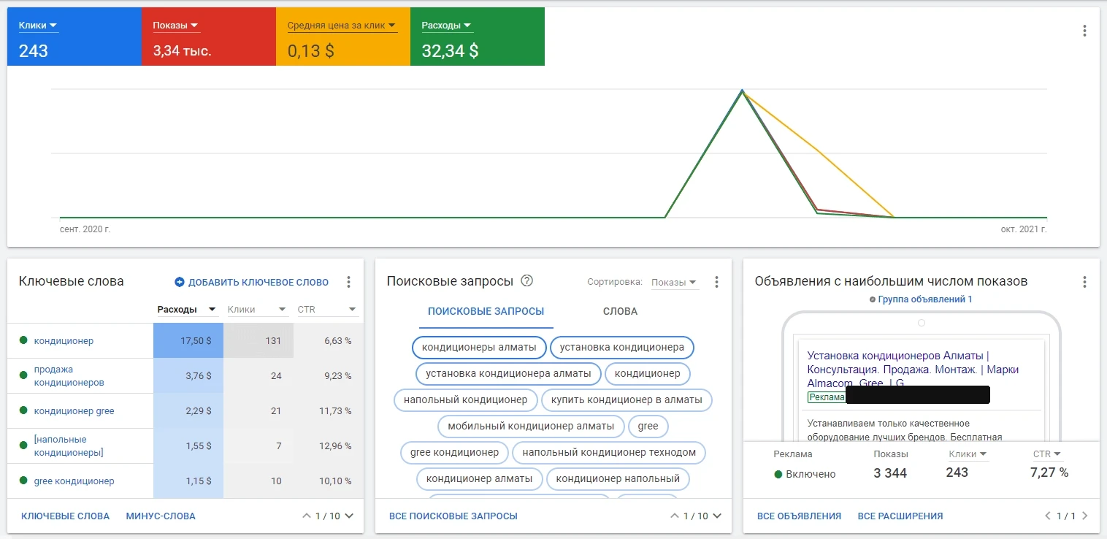The width and height of the screenshot is (1107, 539).
Task: Open the Группа объявлений 1 link
Action: point(925,299)
